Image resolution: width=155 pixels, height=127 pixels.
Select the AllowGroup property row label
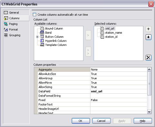pyautogui.click(x=46, y=78)
